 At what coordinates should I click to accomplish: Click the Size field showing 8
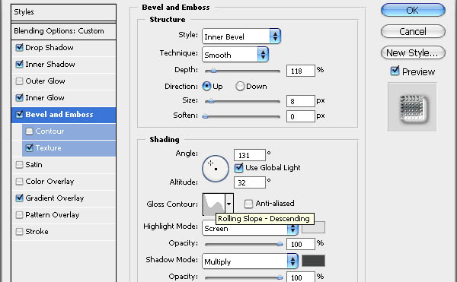click(x=301, y=101)
